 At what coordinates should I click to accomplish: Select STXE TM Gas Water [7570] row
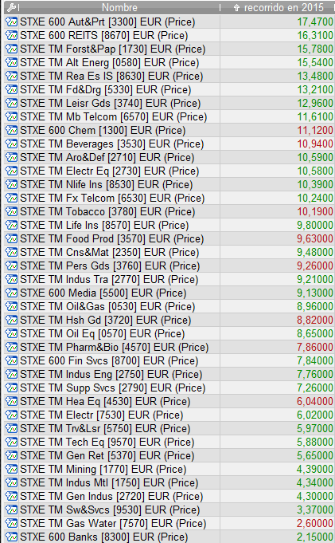tap(169, 524)
